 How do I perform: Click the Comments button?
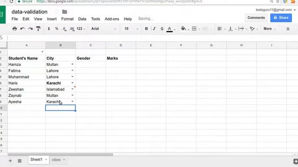(x=256, y=18)
